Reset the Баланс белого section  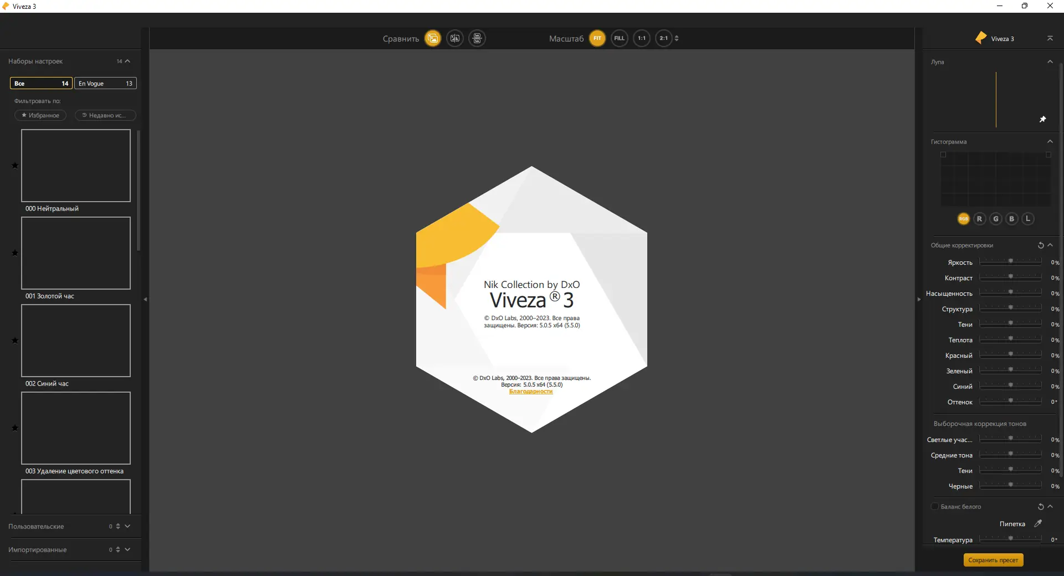(1041, 507)
